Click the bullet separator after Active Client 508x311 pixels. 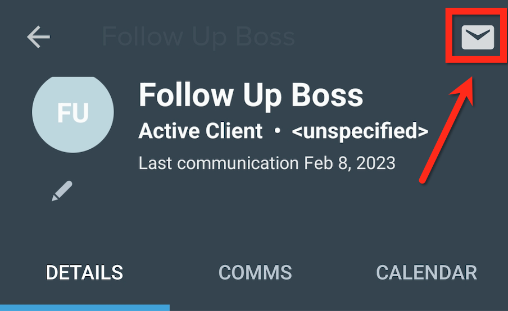(278, 131)
